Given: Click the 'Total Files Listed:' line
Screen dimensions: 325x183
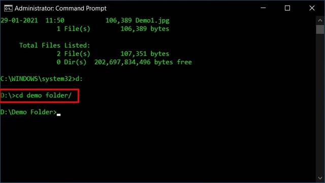Looking at the screenshot, I should 54,45.
